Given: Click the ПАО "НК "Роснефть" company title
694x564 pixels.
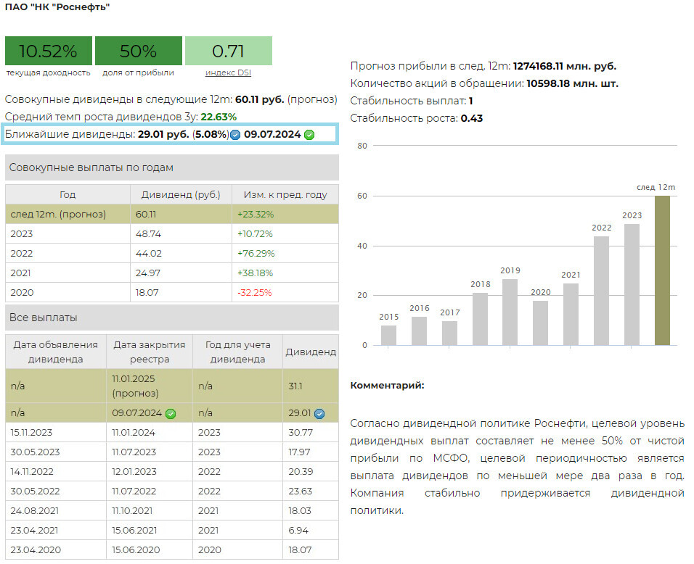Looking at the screenshot, I should coord(58,7).
